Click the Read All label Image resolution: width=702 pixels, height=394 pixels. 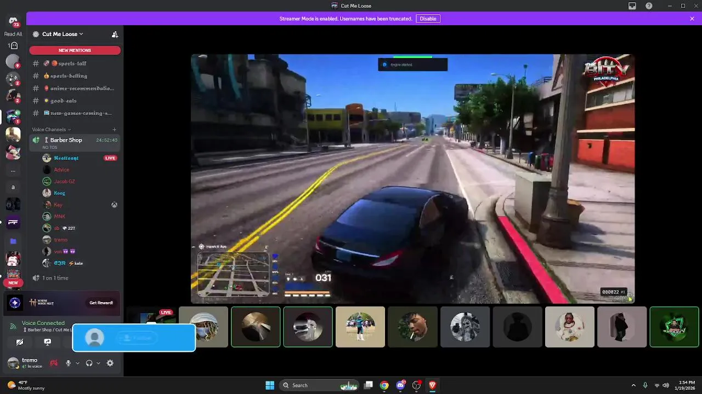[x=13, y=34]
